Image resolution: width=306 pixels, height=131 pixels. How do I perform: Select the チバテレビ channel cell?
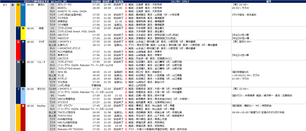point(63,78)
